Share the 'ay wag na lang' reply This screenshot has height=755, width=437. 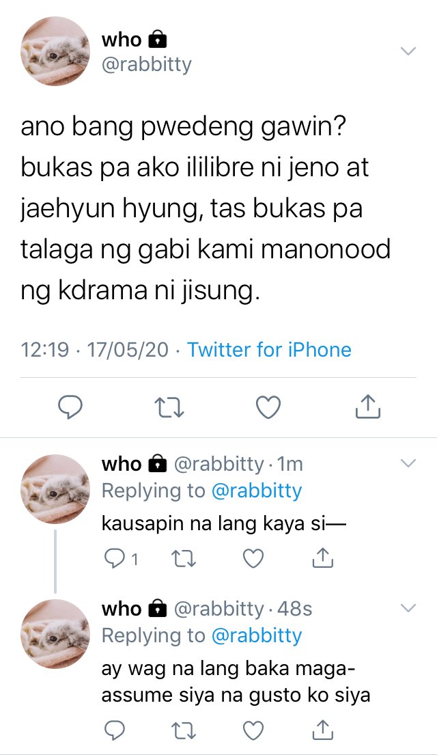click(x=322, y=730)
